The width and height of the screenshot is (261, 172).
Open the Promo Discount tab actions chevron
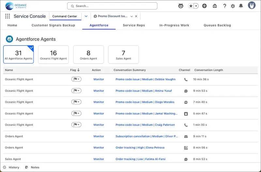pyautogui.click(x=131, y=16)
